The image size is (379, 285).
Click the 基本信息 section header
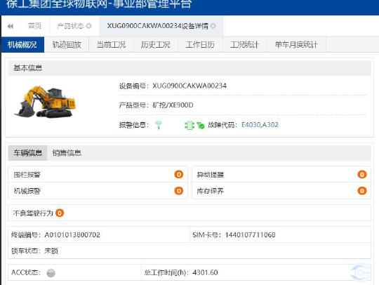click(189, 68)
